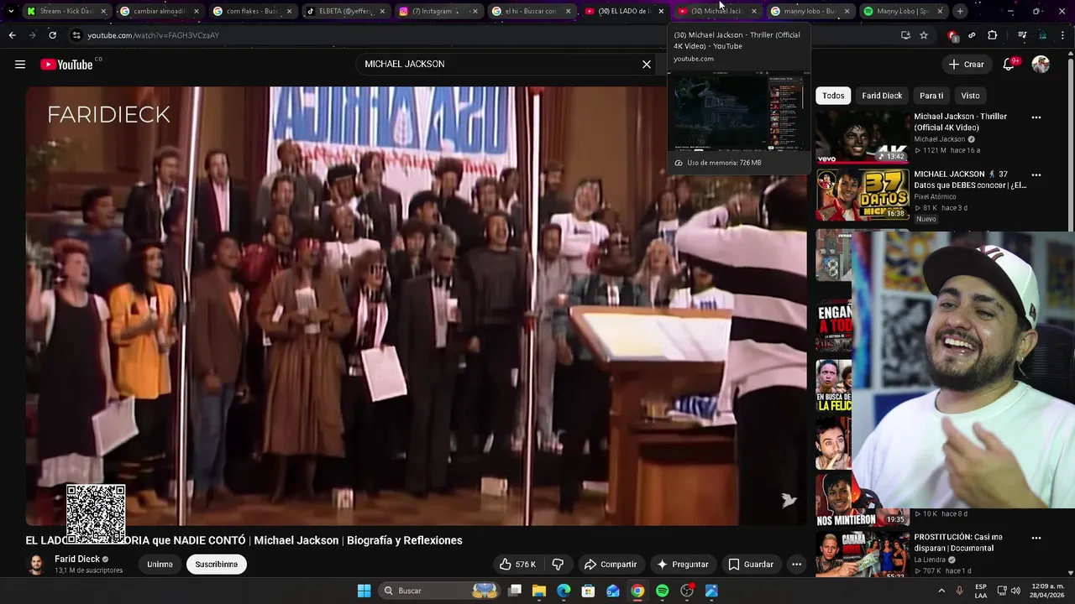Viewport: 1075px width, 604px height.
Task: Like the video showing 576 K
Action: 517,565
